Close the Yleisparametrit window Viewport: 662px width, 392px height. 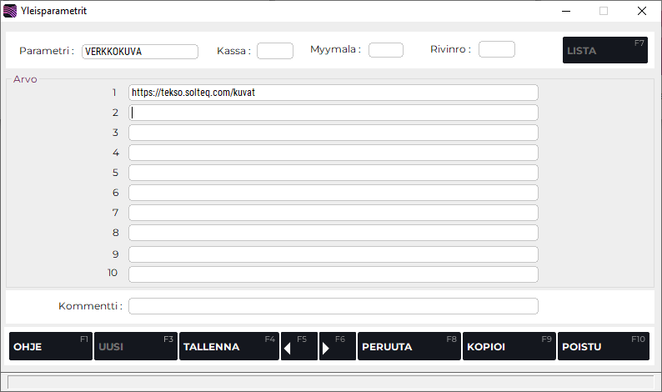pyautogui.click(x=641, y=12)
